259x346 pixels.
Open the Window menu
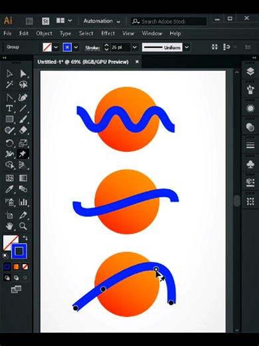point(152,33)
